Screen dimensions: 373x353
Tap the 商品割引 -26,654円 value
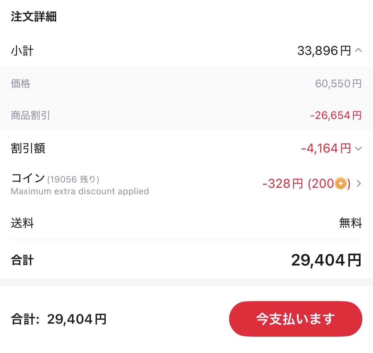click(336, 115)
